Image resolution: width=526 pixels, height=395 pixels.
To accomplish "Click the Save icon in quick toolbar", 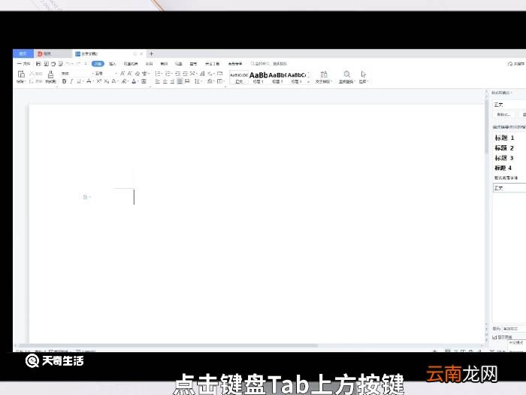I will (38, 63).
